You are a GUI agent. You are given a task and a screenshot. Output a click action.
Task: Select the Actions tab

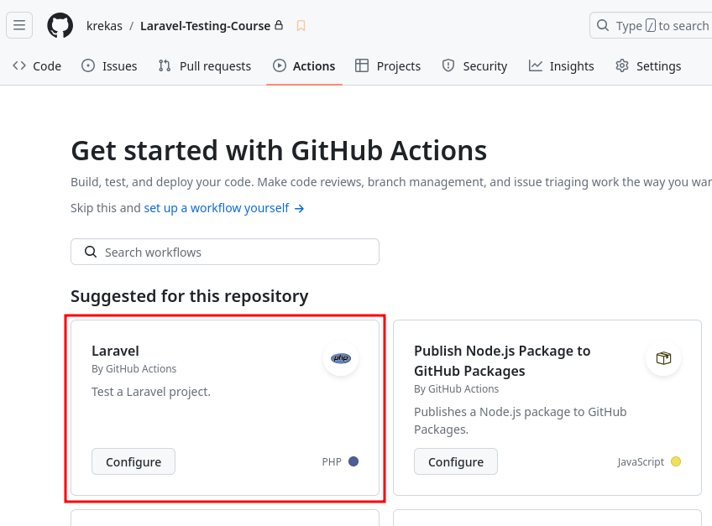coord(304,66)
